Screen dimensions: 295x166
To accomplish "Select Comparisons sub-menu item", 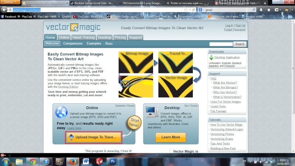I will tap(73, 44).
